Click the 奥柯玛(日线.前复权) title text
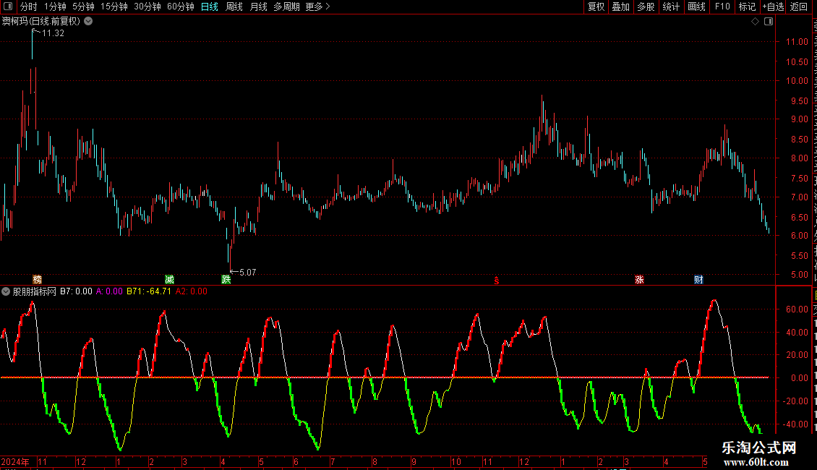Screen dimensions: 817x470 [x=41, y=22]
